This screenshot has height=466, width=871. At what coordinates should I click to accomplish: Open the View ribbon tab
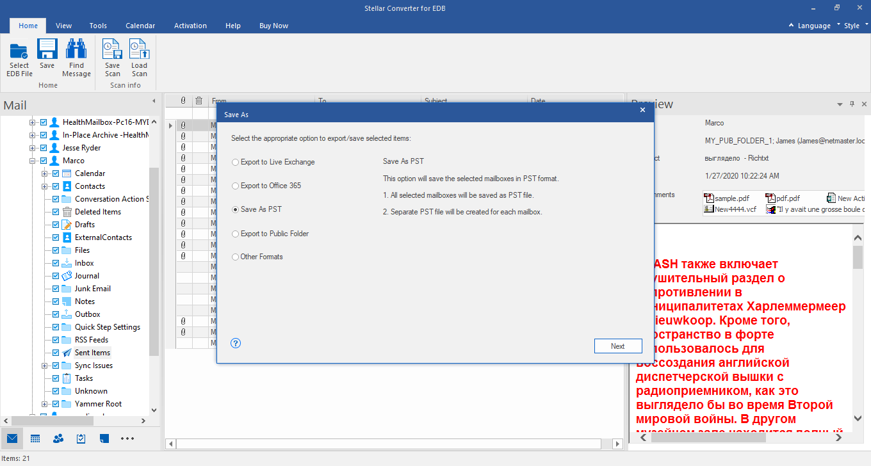point(63,26)
